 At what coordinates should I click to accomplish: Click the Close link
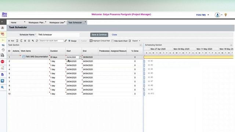(x=114, y=34)
